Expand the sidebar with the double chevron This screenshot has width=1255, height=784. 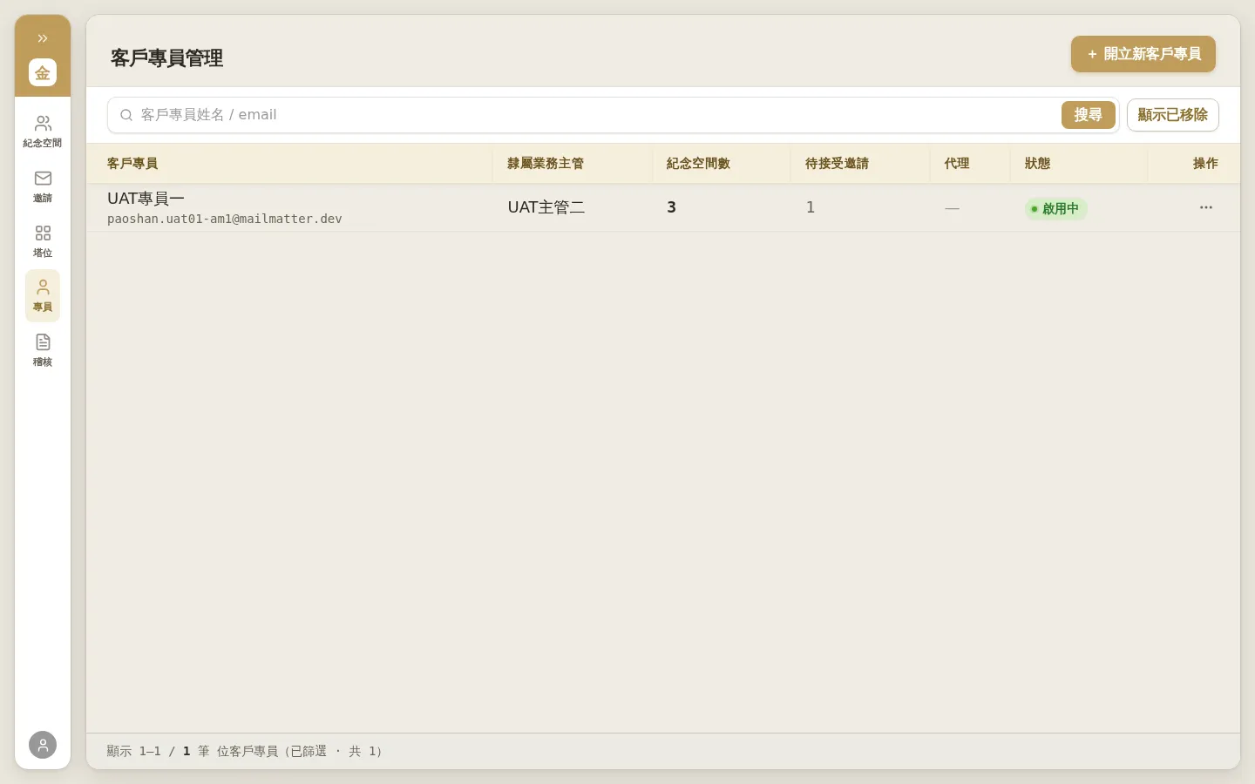coord(43,38)
